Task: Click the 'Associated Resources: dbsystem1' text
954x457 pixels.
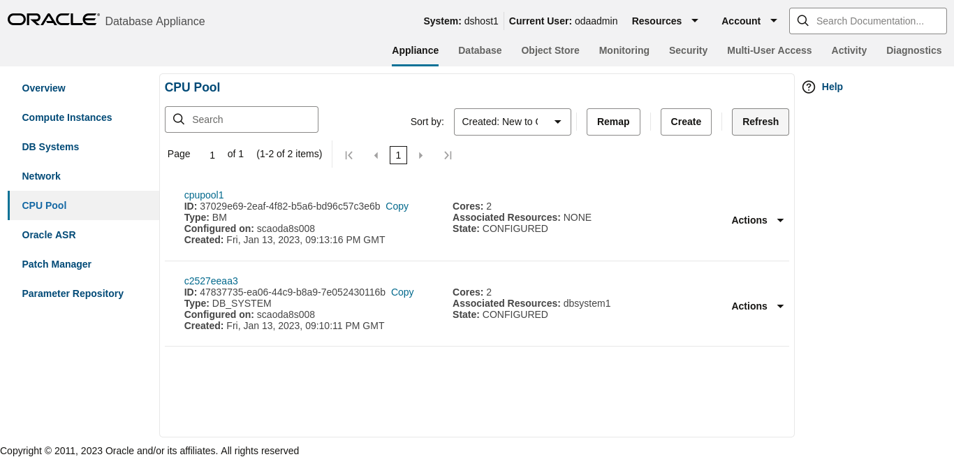Action: coord(531,303)
